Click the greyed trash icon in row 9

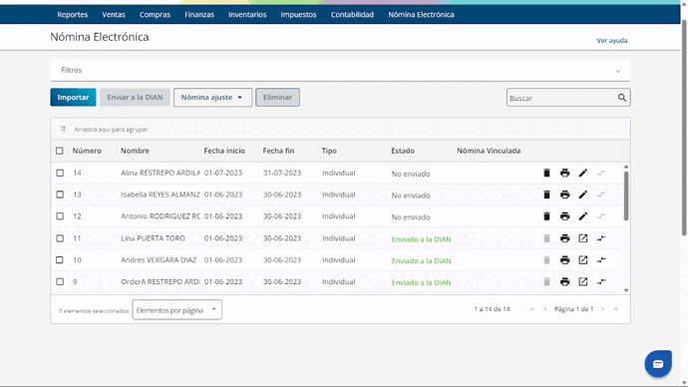tap(546, 281)
